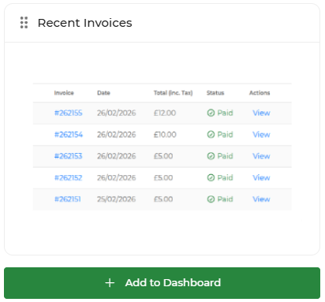Open invoice #262155
The width and height of the screenshot is (325, 302).
pyautogui.click(x=69, y=113)
